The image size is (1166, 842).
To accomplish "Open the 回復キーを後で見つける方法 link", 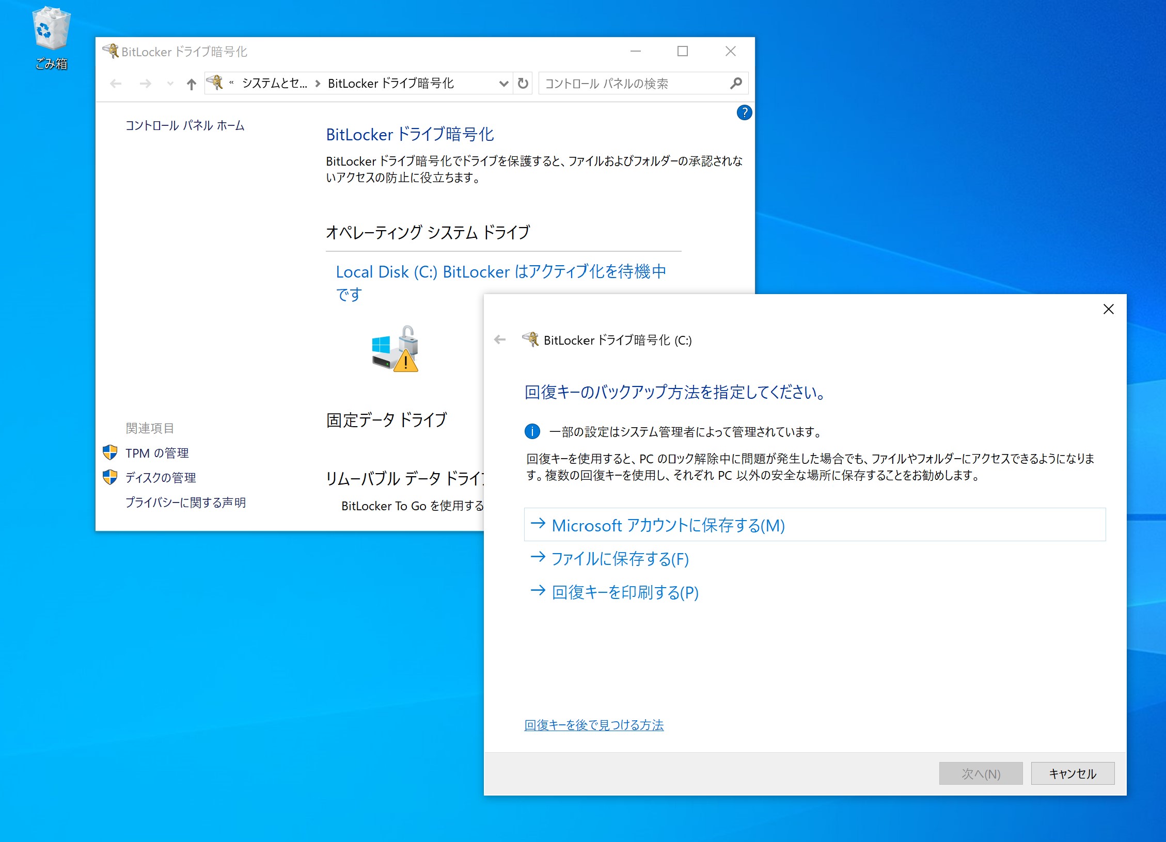I will (593, 725).
